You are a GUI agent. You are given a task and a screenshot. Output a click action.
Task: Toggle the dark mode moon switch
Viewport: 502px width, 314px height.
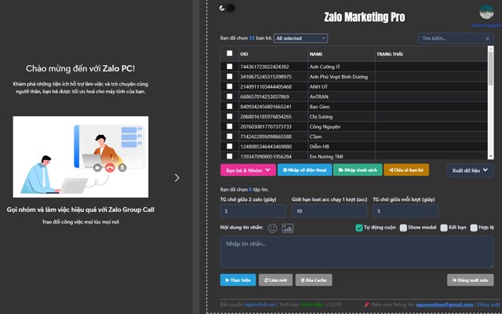[x=227, y=8]
